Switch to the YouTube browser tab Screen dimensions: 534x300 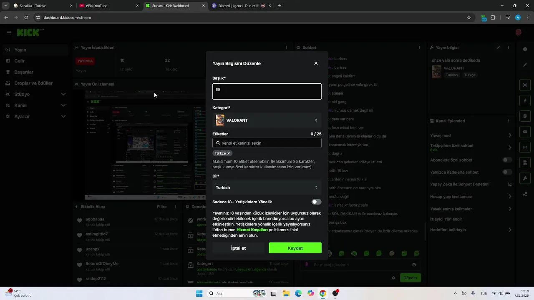(109, 6)
